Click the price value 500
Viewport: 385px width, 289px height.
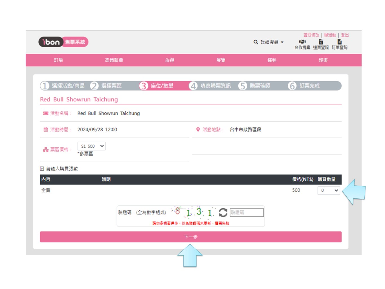(x=296, y=190)
